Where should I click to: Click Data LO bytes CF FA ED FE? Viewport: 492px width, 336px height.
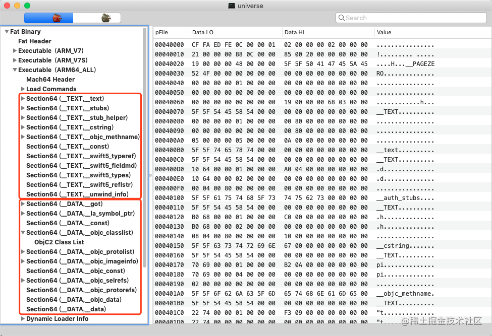tap(211, 45)
